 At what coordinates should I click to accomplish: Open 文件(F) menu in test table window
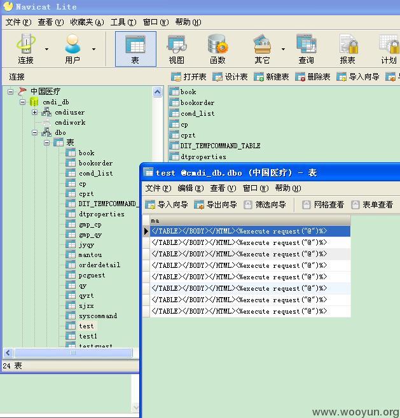158,188
